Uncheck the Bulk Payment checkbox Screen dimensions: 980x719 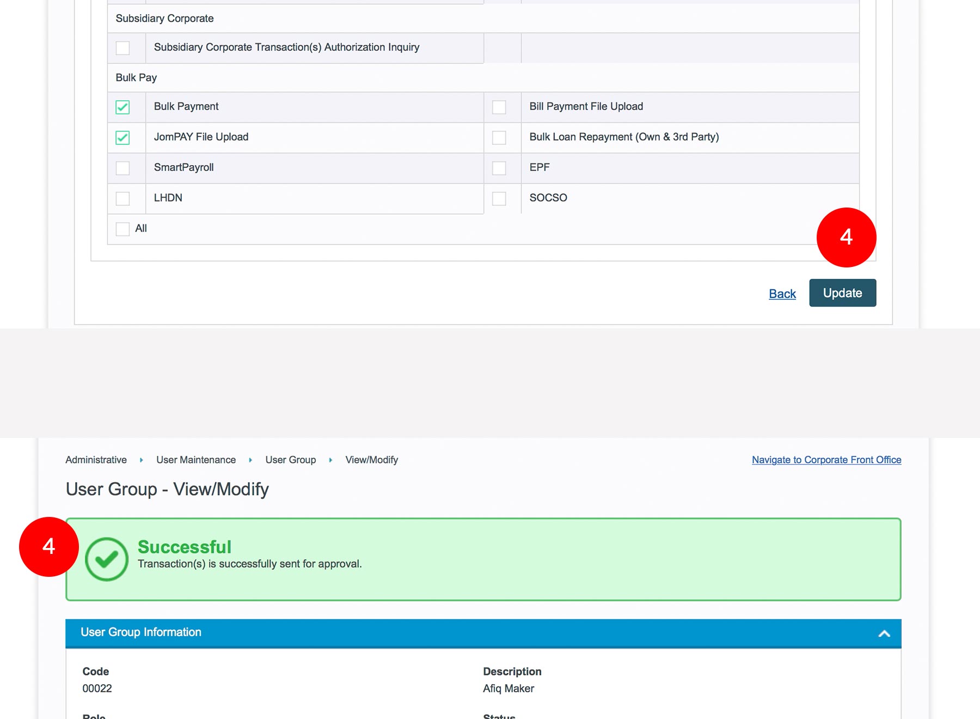tap(122, 107)
